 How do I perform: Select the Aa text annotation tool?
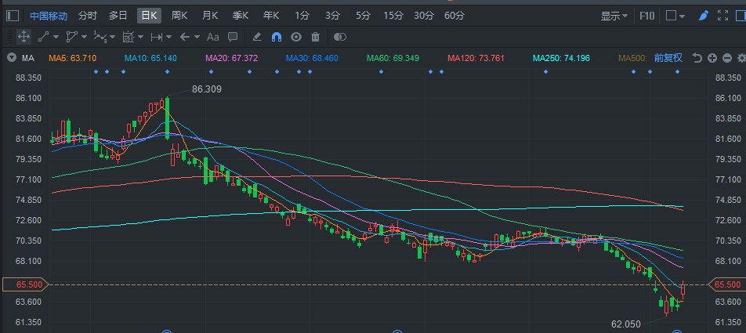coord(212,37)
